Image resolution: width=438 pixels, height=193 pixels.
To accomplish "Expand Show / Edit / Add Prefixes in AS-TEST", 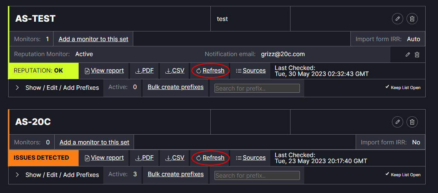I will click(57, 88).
